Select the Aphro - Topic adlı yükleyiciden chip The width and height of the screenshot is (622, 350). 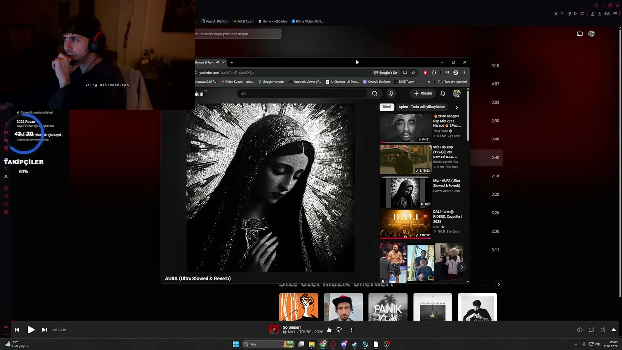(422, 107)
